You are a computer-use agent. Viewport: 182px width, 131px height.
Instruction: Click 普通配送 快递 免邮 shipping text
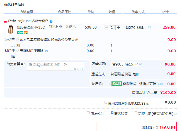tap(125, 74)
